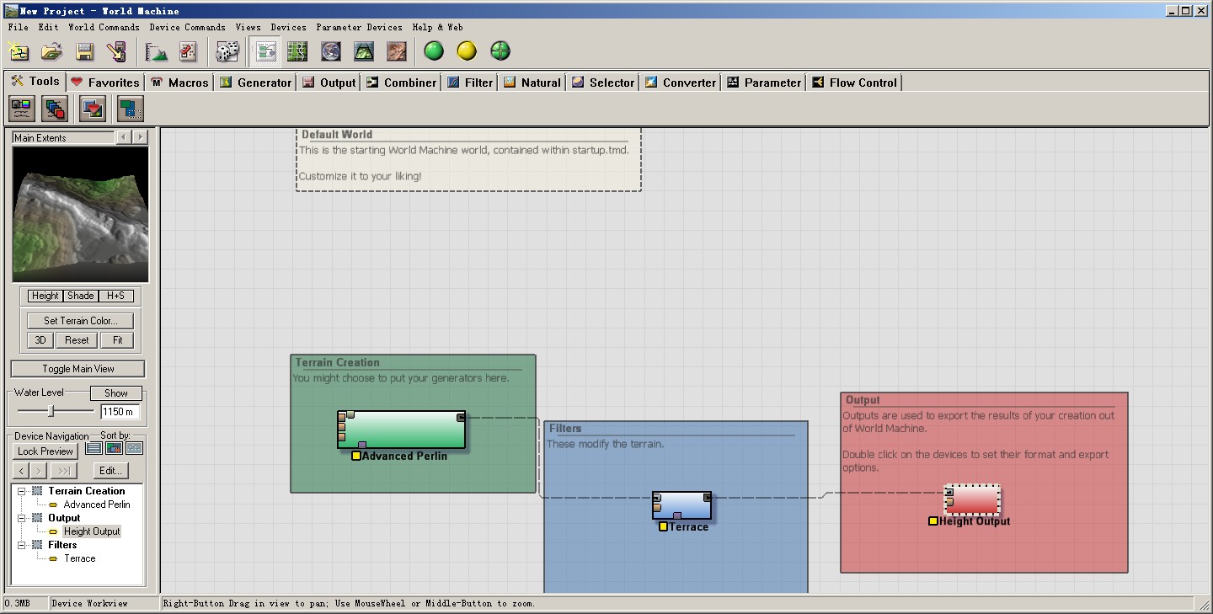Viewport: 1213px width, 614px height.
Task: Click the left arrow beside Main Extents
Action: point(123,137)
